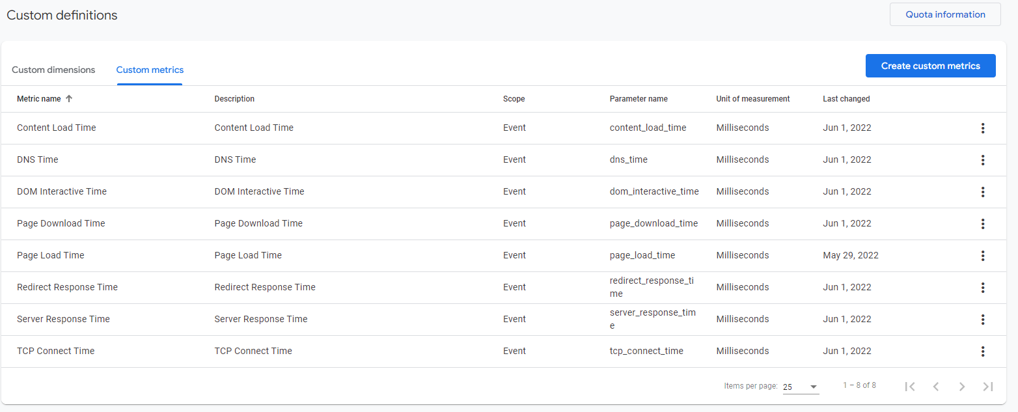
Task: Click the Last changed column header
Action: click(846, 99)
